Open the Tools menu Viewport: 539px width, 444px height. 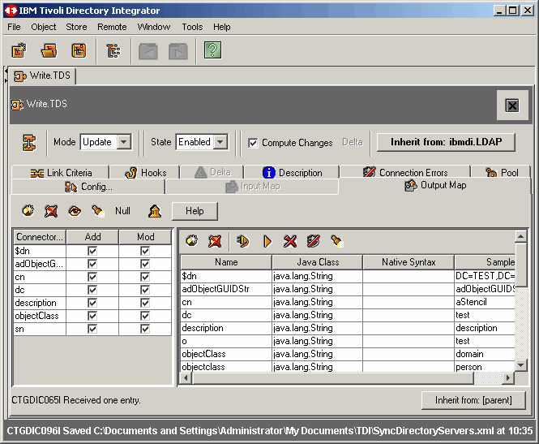pyautogui.click(x=192, y=27)
